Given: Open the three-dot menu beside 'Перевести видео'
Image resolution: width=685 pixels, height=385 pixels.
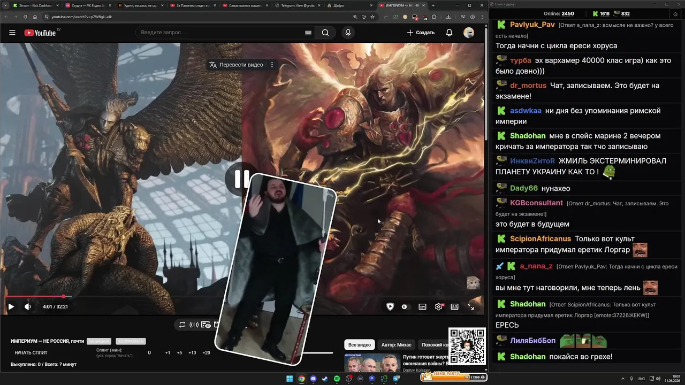Looking at the screenshot, I should (272, 65).
